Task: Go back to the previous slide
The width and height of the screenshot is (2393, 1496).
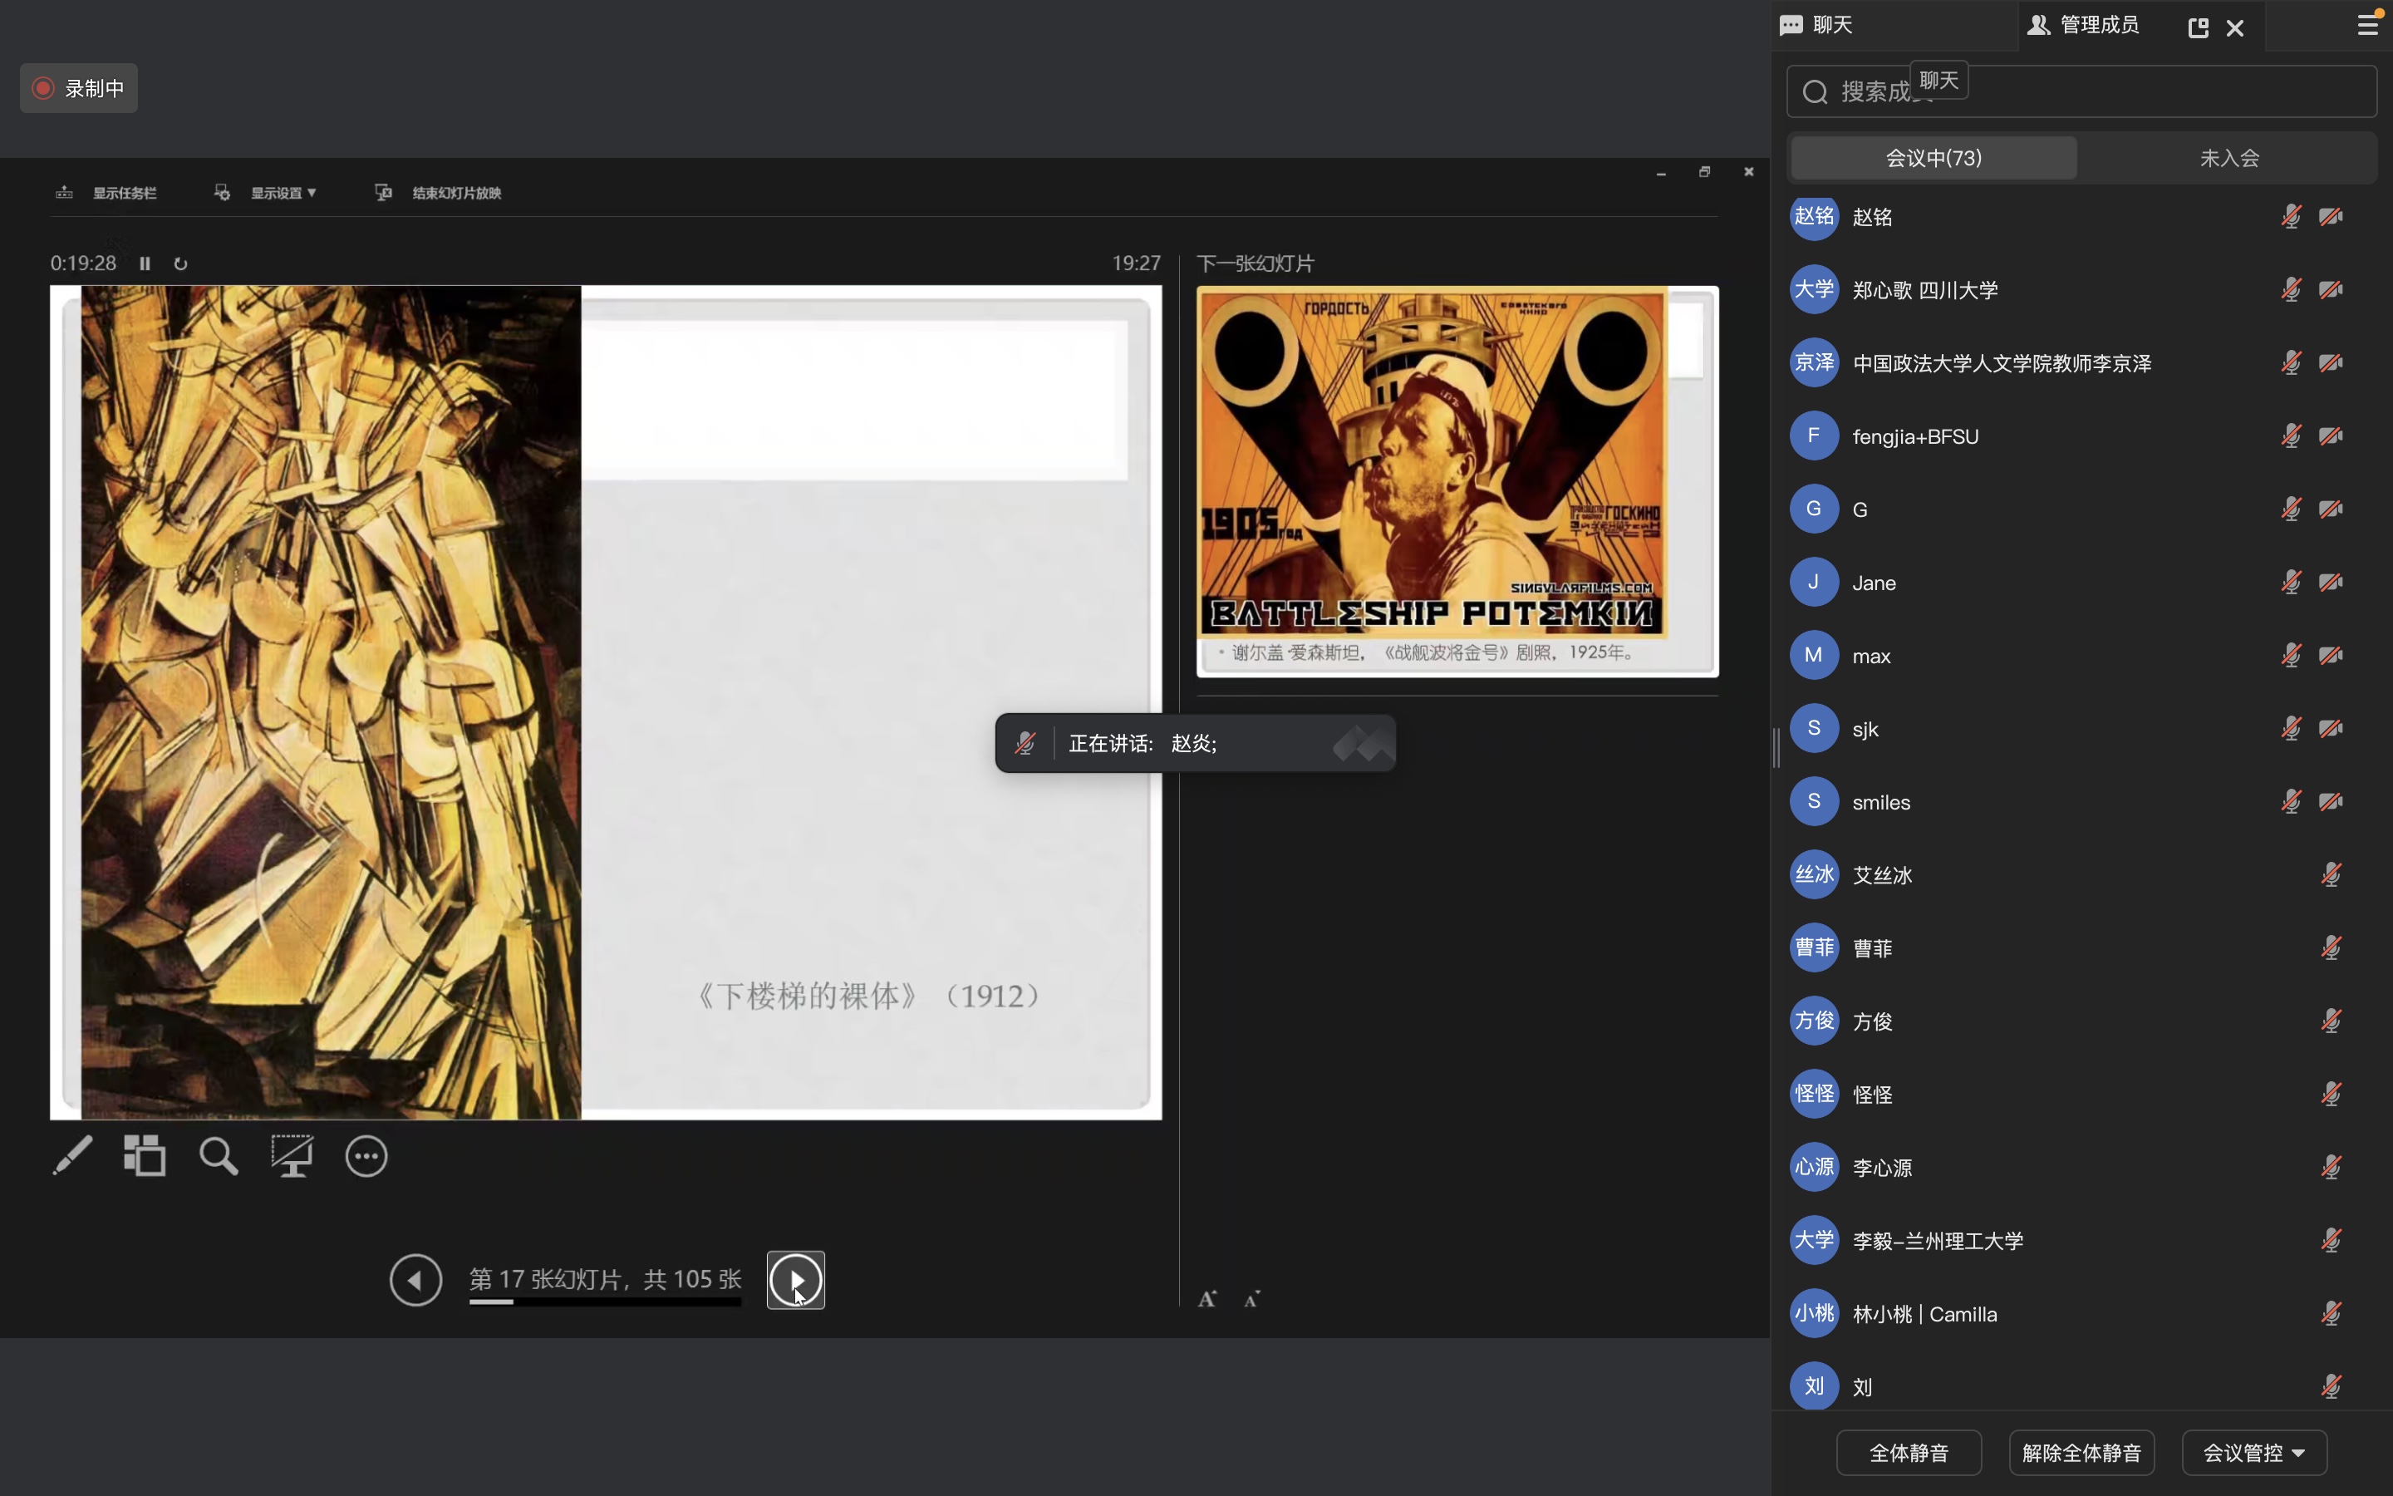Action: click(x=415, y=1280)
